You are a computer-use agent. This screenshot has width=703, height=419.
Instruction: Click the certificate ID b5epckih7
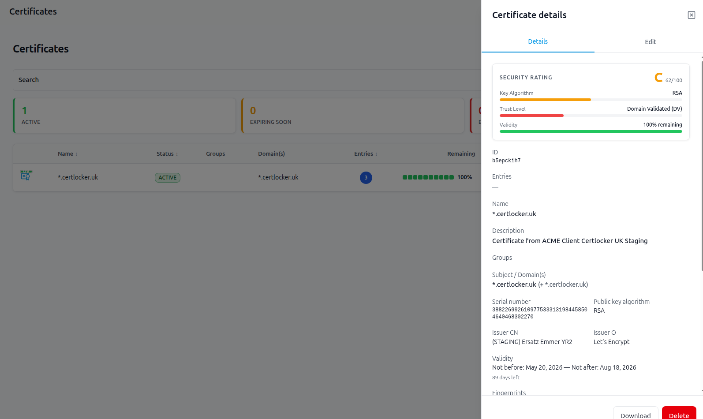click(x=506, y=161)
